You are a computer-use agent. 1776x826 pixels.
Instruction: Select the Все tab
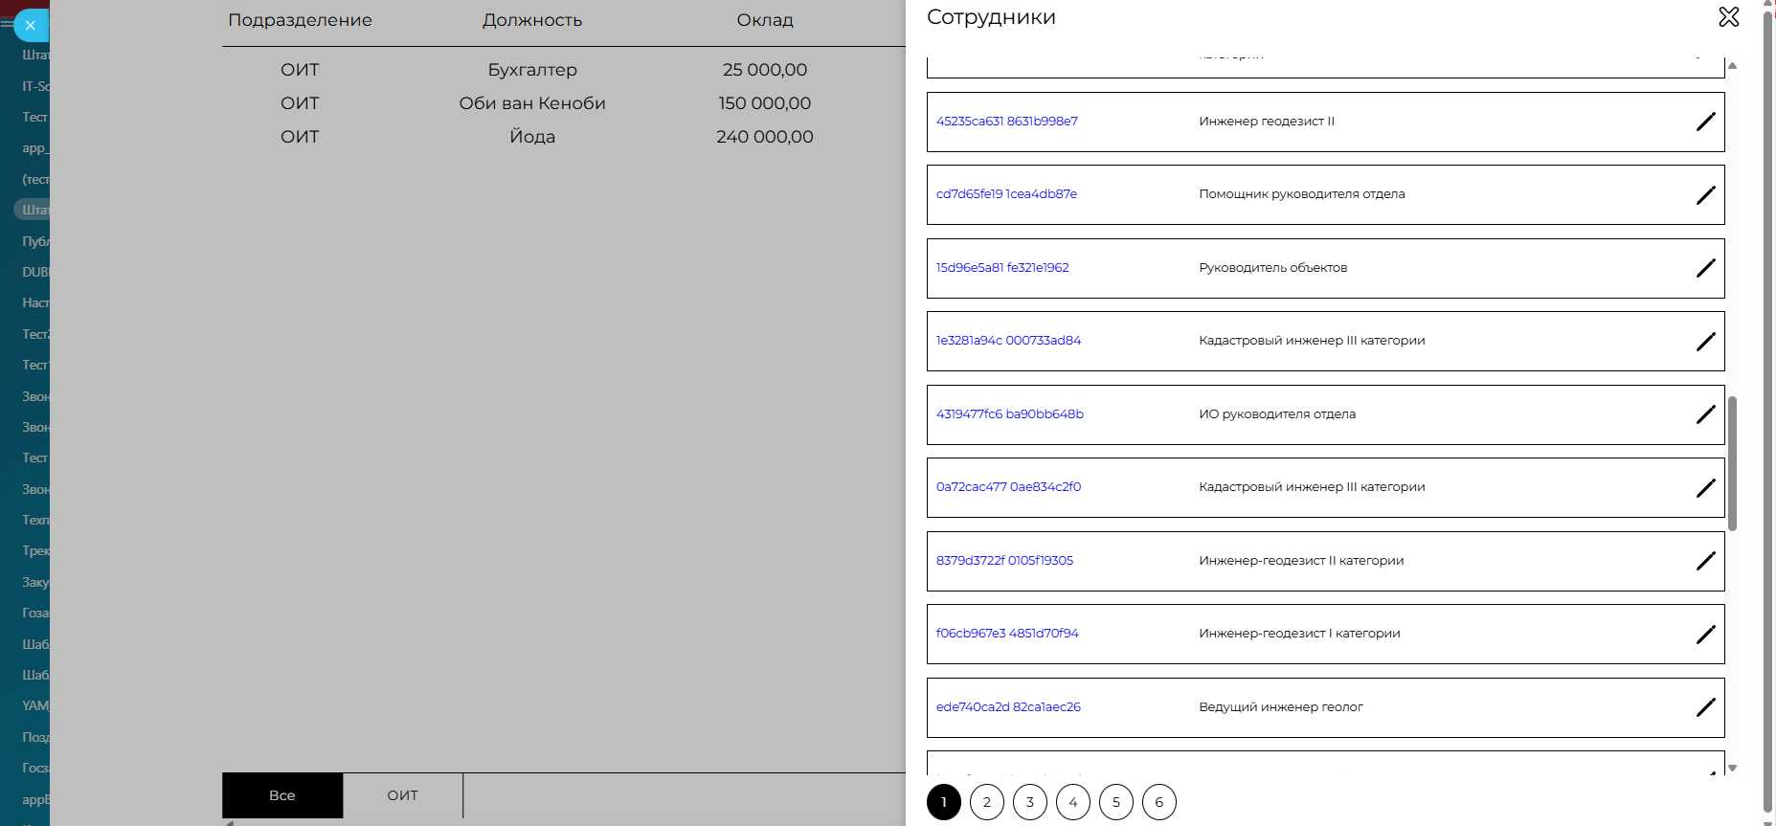tap(282, 795)
